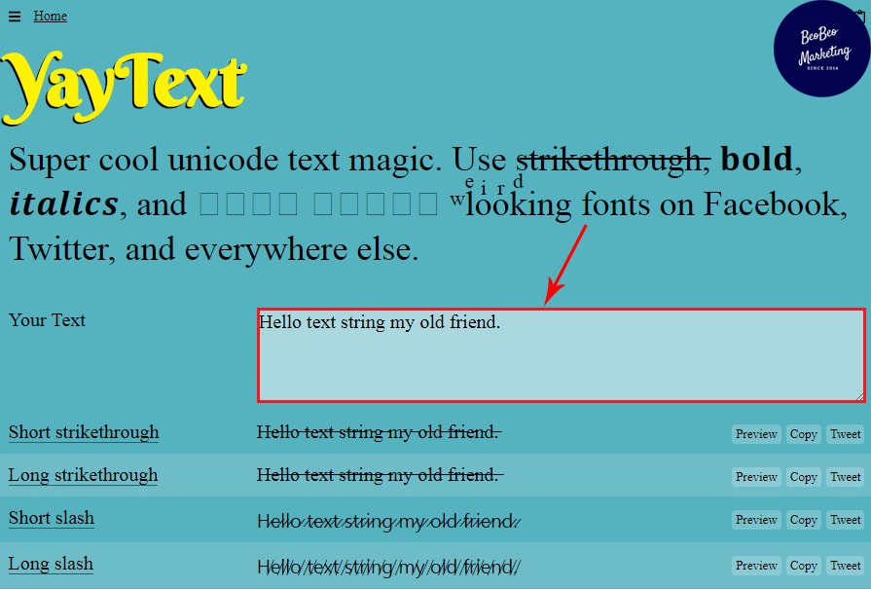
Task: Tweet the Long slash text
Action: point(845,566)
